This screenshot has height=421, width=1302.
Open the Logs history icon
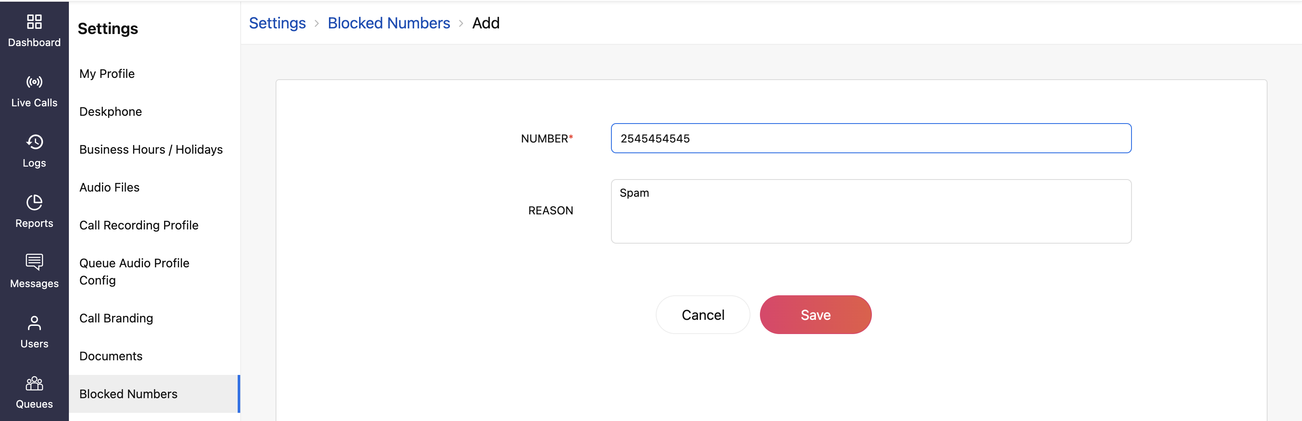34,142
